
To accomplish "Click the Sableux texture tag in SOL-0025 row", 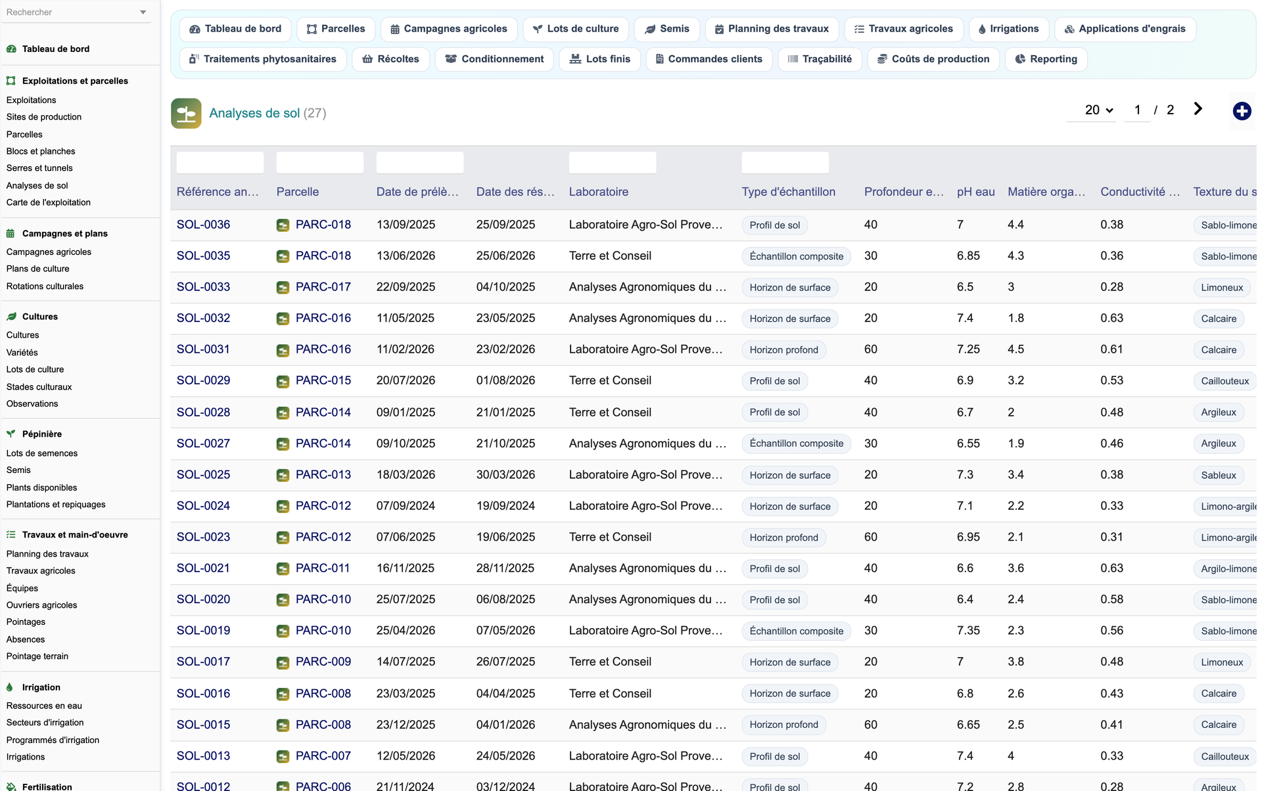I will [x=1219, y=475].
